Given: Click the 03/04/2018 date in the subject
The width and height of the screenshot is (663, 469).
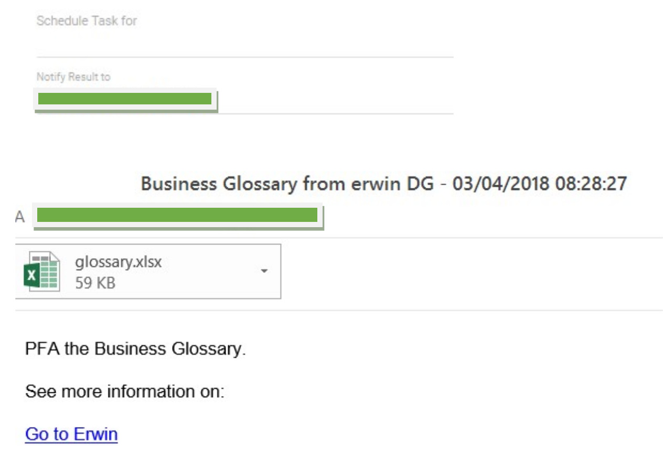Looking at the screenshot, I should [x=501, y=184].
